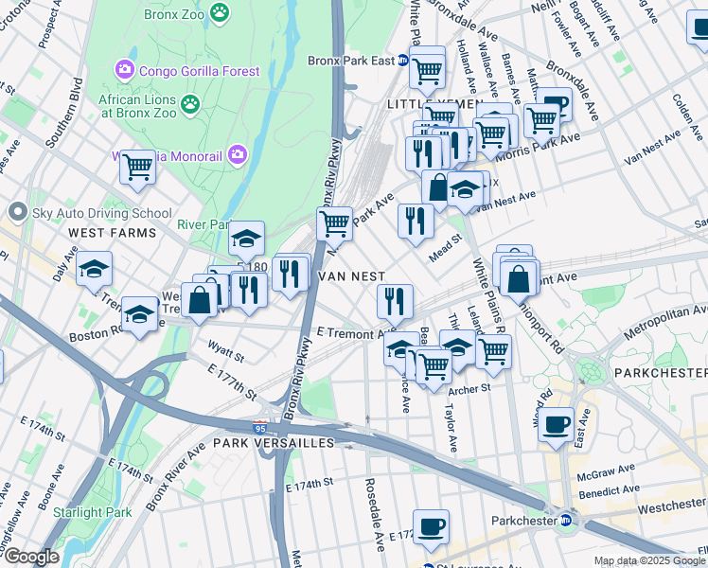The height and width of the screenshot is (568, 708).
Task: Select the restaurant pin left of Van Nest label
Action: click(x=290, y=277)
